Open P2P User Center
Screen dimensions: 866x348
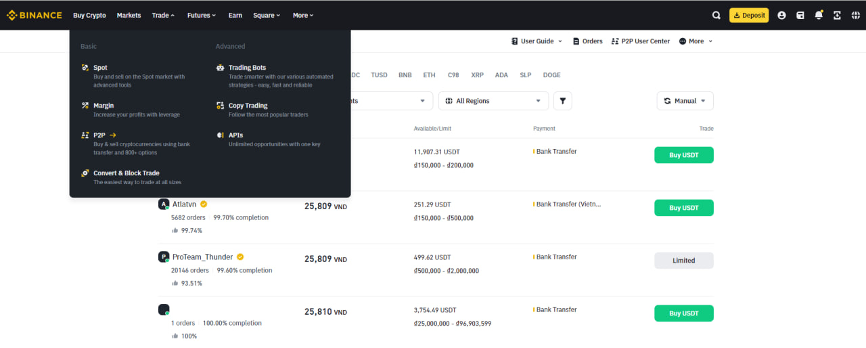click(641, 41)
